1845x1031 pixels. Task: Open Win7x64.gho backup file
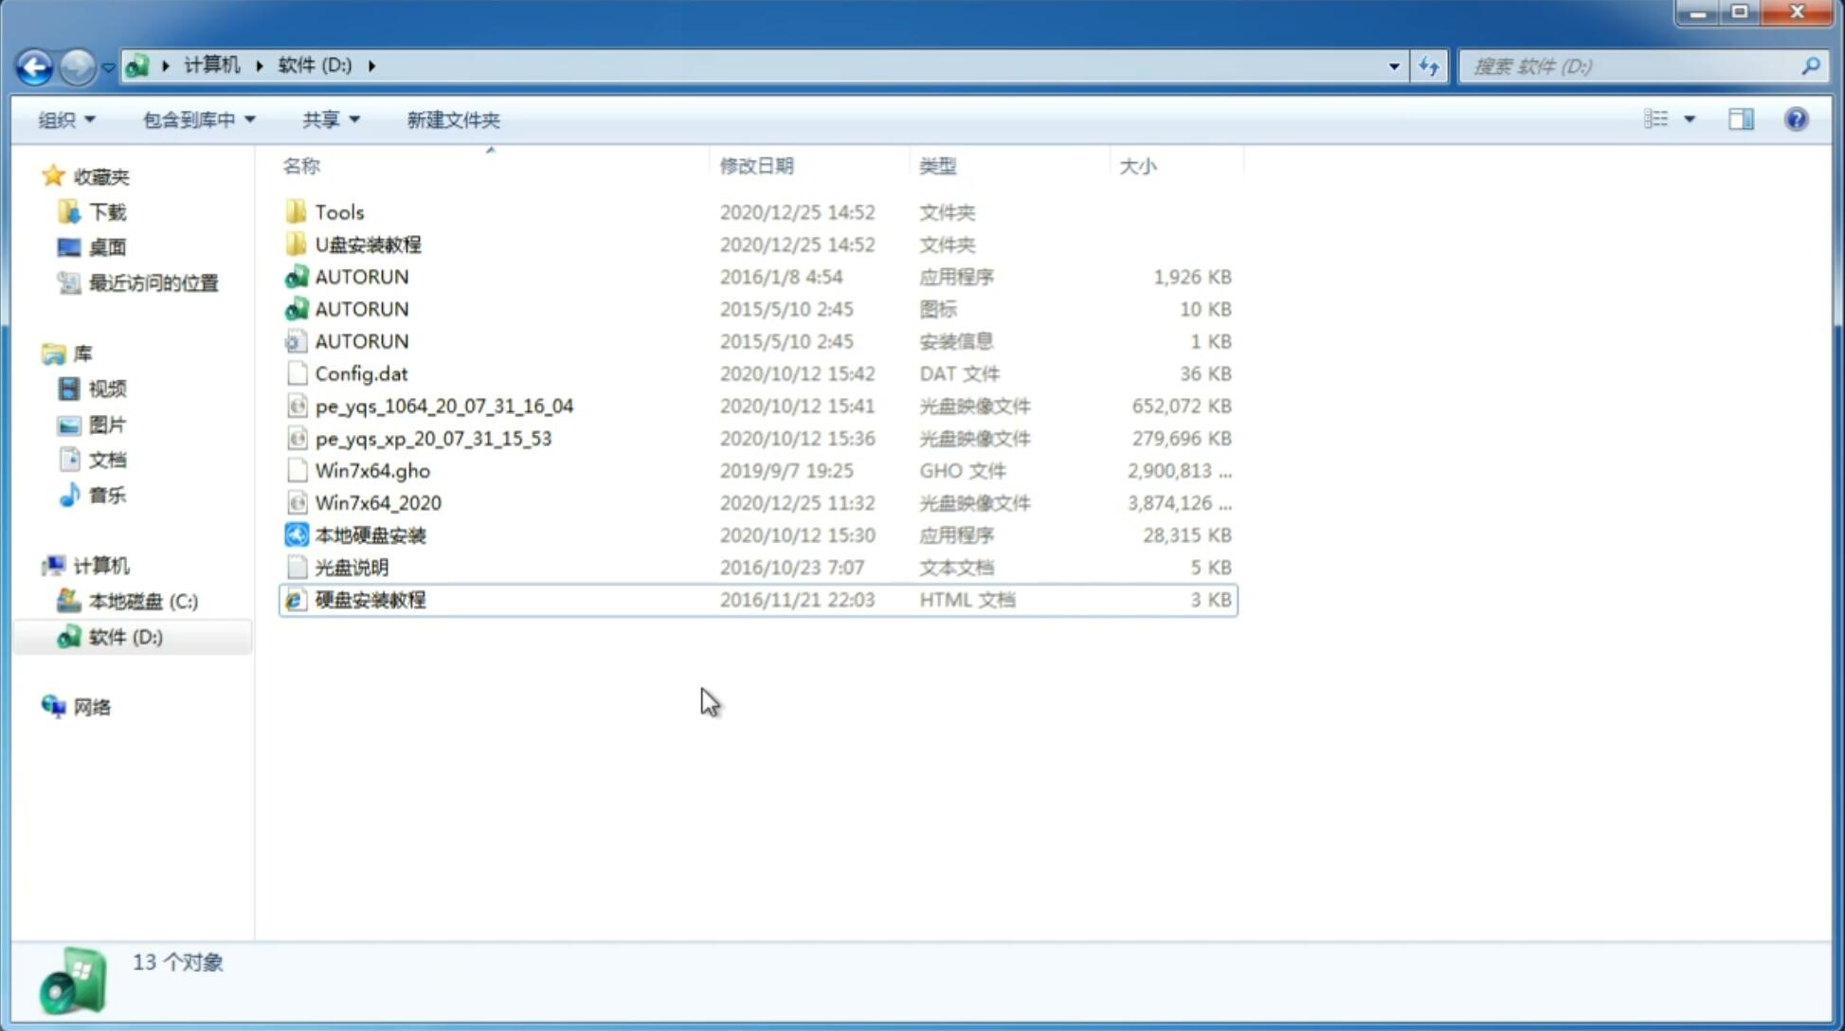pyautogui.click(x=372, y=470)
